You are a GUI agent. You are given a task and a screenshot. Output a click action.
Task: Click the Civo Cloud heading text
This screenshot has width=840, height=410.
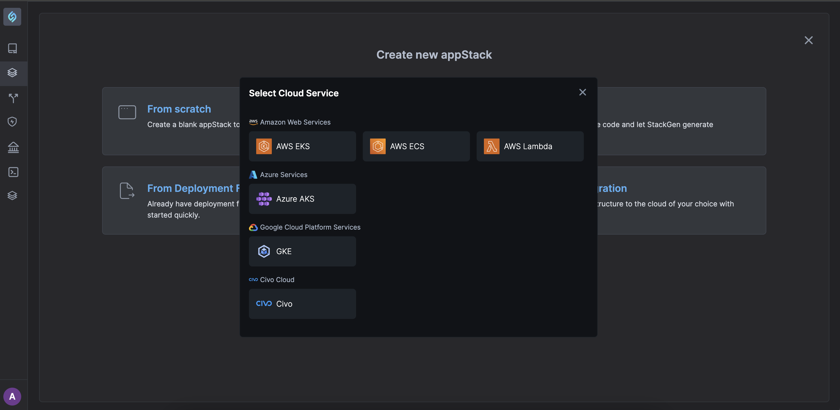[x=277, y=280]
